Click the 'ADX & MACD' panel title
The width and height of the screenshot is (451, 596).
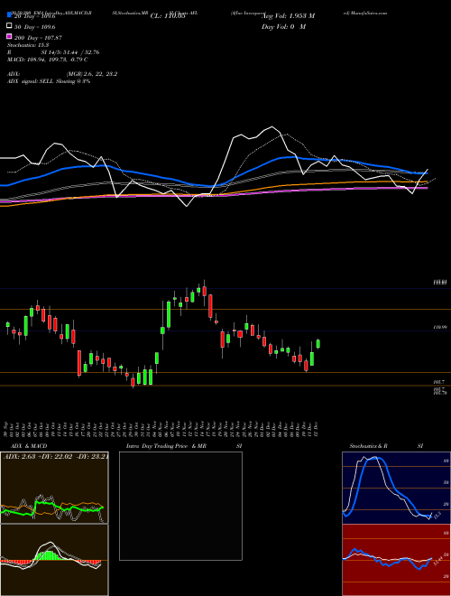29,446
